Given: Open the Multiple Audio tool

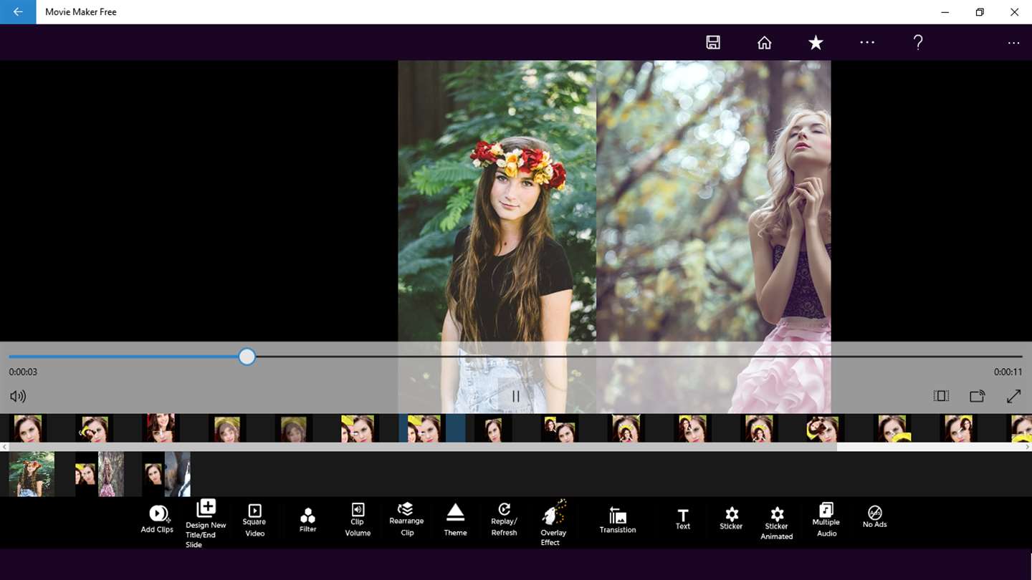Looking at the screenshot, I should point(826,510).
